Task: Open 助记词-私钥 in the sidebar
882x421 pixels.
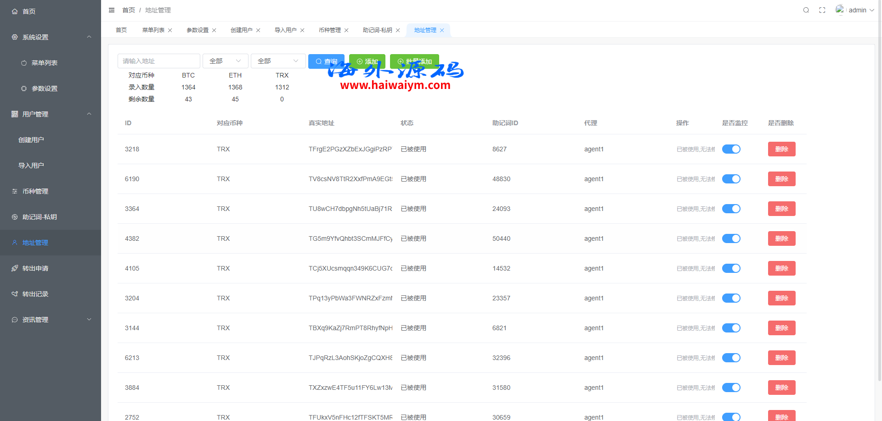Action: click(x=40, y=217)
